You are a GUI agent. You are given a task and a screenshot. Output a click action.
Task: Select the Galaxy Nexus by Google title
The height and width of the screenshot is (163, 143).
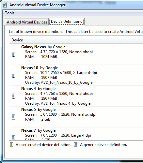coord(43,47)
